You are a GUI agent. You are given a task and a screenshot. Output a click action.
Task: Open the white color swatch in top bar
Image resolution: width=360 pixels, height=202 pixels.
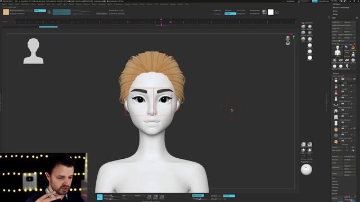tap(271, 12)
